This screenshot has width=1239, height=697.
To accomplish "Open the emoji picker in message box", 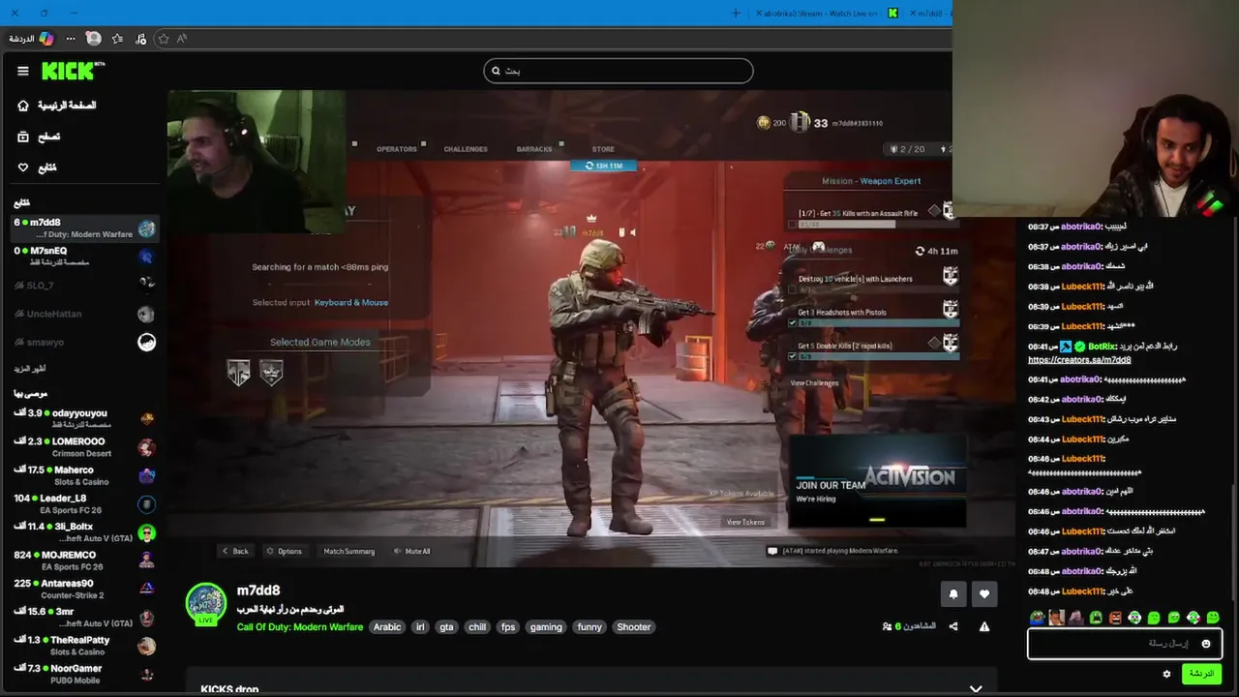I will [1206, 643].
